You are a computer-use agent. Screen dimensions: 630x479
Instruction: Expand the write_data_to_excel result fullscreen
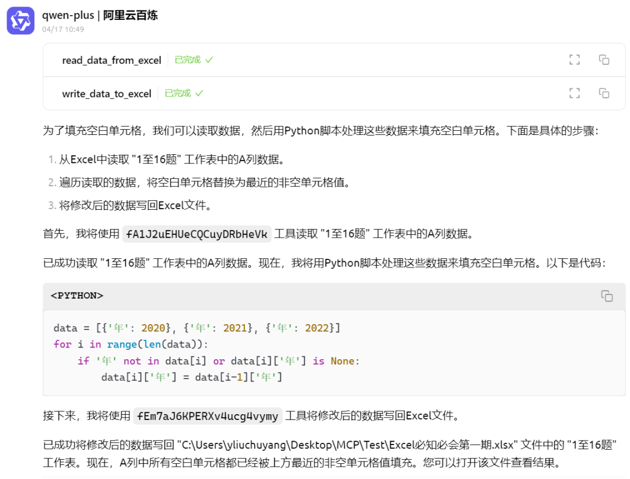(575, 93)
